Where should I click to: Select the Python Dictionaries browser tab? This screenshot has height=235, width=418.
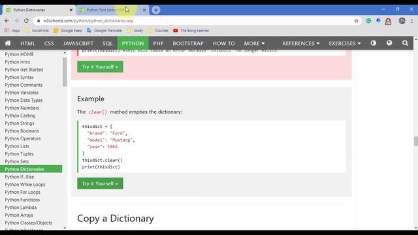coord(39,10)
